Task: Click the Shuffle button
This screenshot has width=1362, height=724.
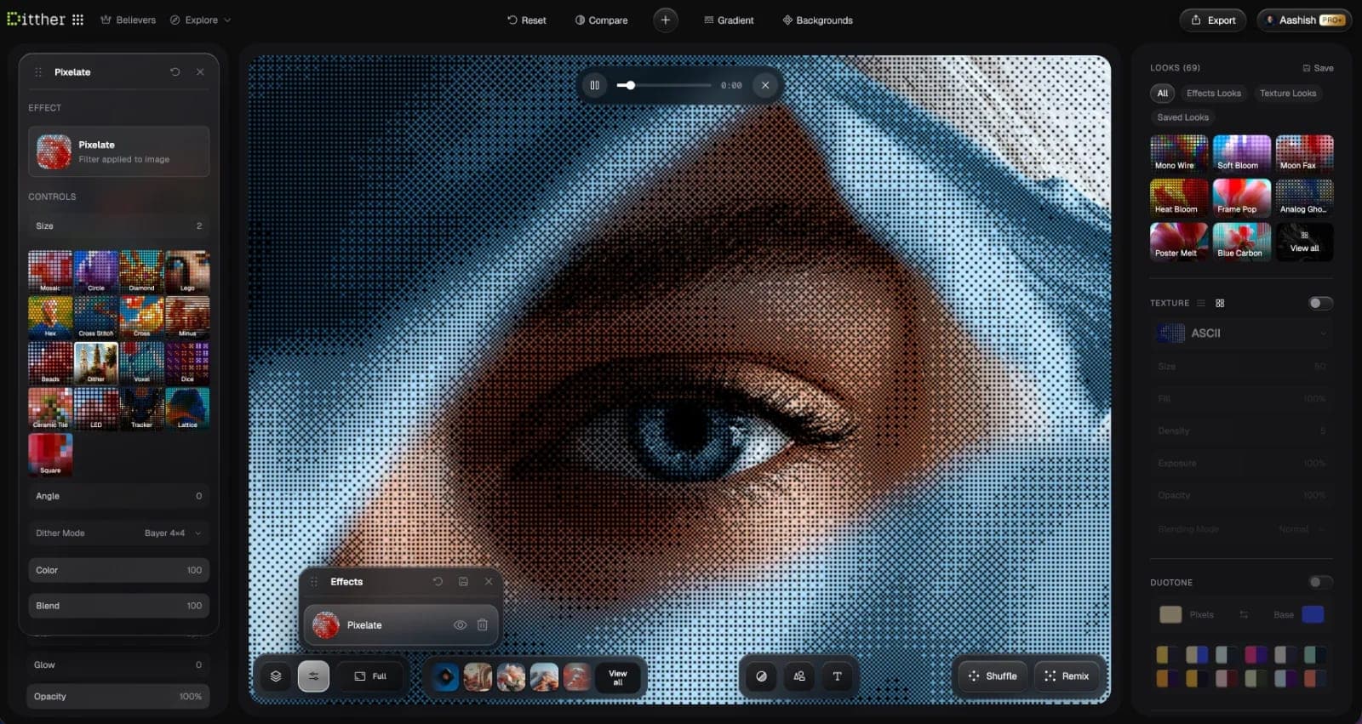Action: (x=993, y=676)
